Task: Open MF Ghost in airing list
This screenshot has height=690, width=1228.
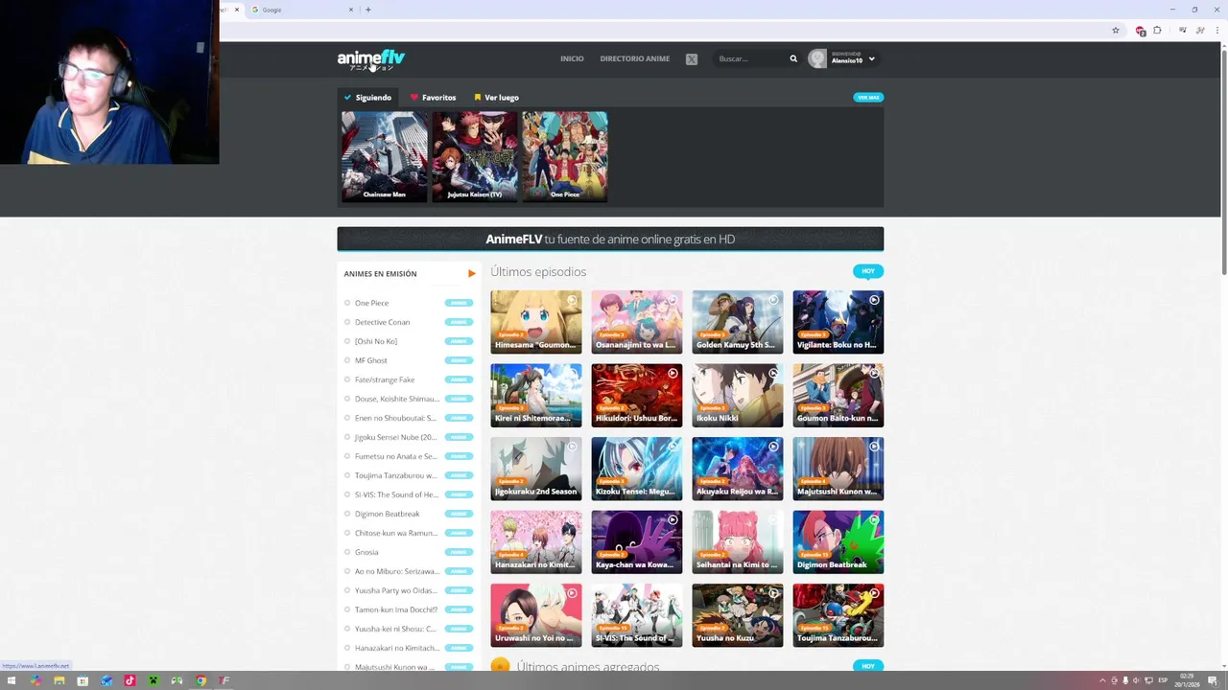Action: (x=371, y=360)
